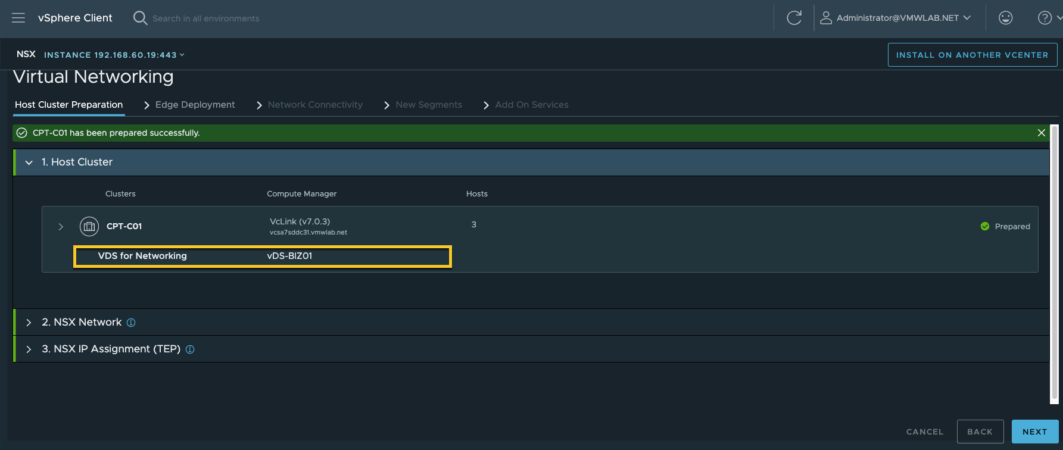Click the success checkmark icon in banner

click(22, 133)
